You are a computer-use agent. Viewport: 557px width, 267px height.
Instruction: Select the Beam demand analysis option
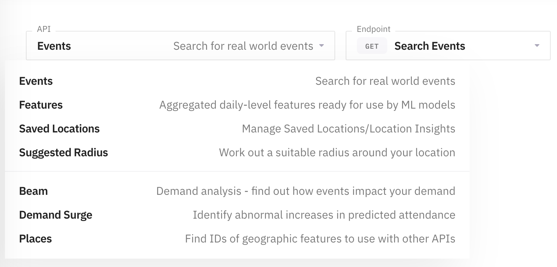point(237,191)
